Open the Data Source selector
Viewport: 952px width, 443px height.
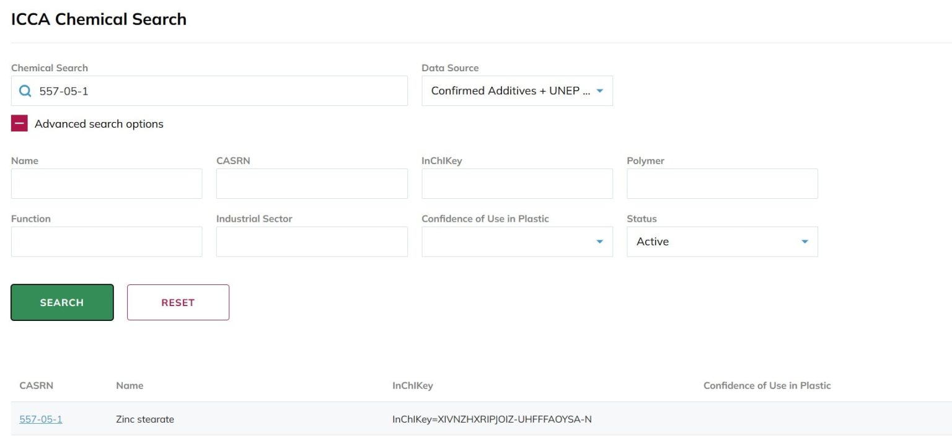(x=517, y=90)
